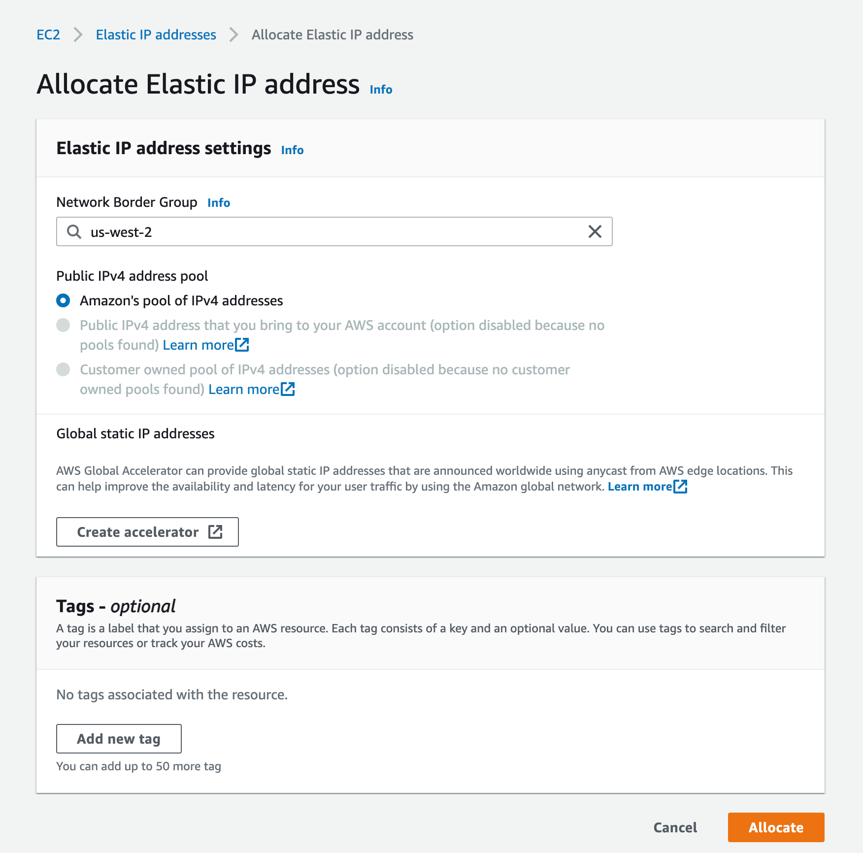Open the Info link next to the page title
Image resolution: width=863 pixels, height=853 pixels.
point(381,90)
